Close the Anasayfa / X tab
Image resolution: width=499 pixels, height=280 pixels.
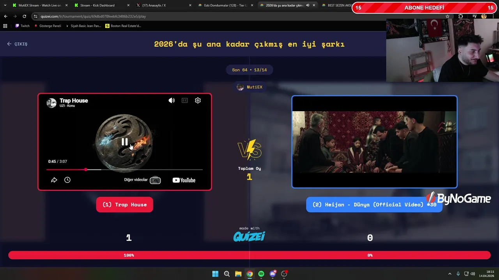coord(190,5)
